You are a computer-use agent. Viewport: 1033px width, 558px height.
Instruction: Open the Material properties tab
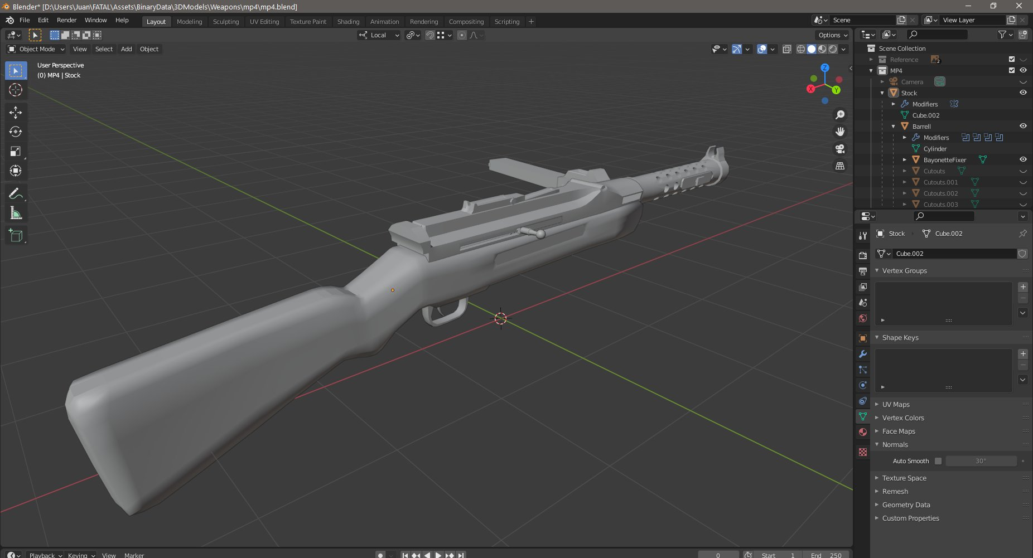point(863,432)
